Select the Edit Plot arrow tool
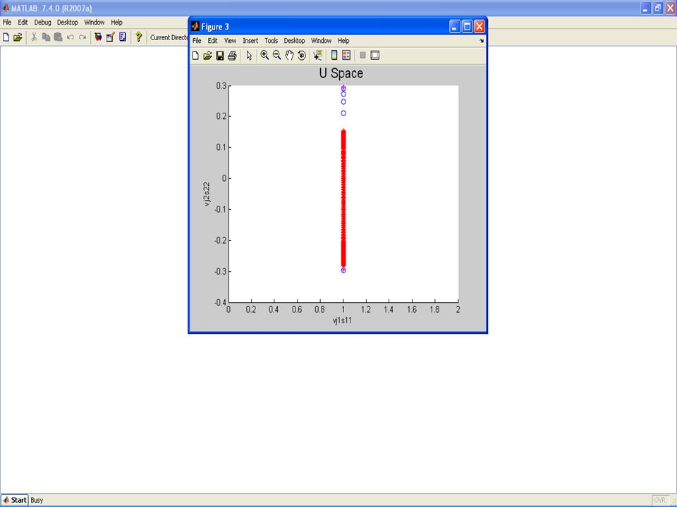Image resolution: width=677 pixels, height=507 pixels. pos(249,56)
